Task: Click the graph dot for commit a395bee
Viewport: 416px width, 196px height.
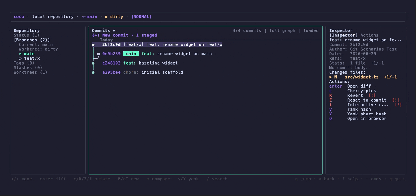Action: [x=93, y=73]
